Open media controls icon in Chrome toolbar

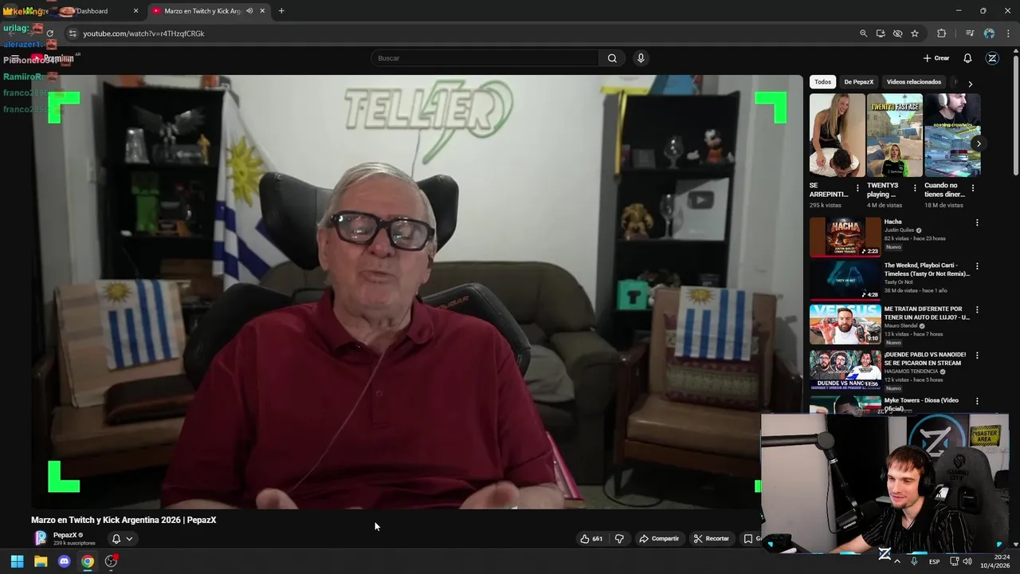coord(969,33)
